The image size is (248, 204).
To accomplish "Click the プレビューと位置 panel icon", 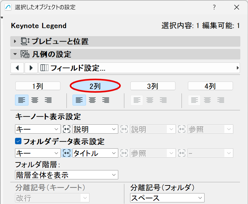I will click(x=25, y=41).
